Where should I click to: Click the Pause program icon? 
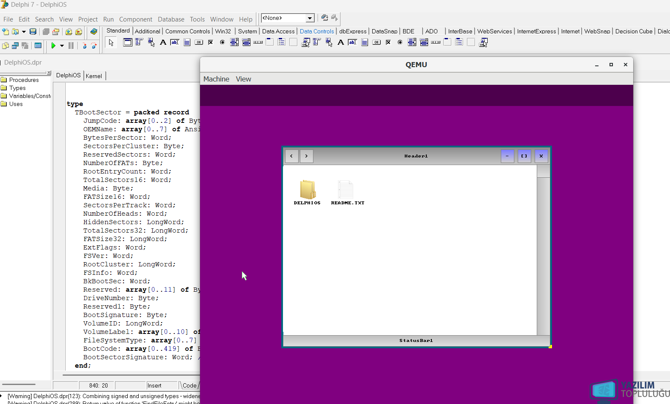71,46
